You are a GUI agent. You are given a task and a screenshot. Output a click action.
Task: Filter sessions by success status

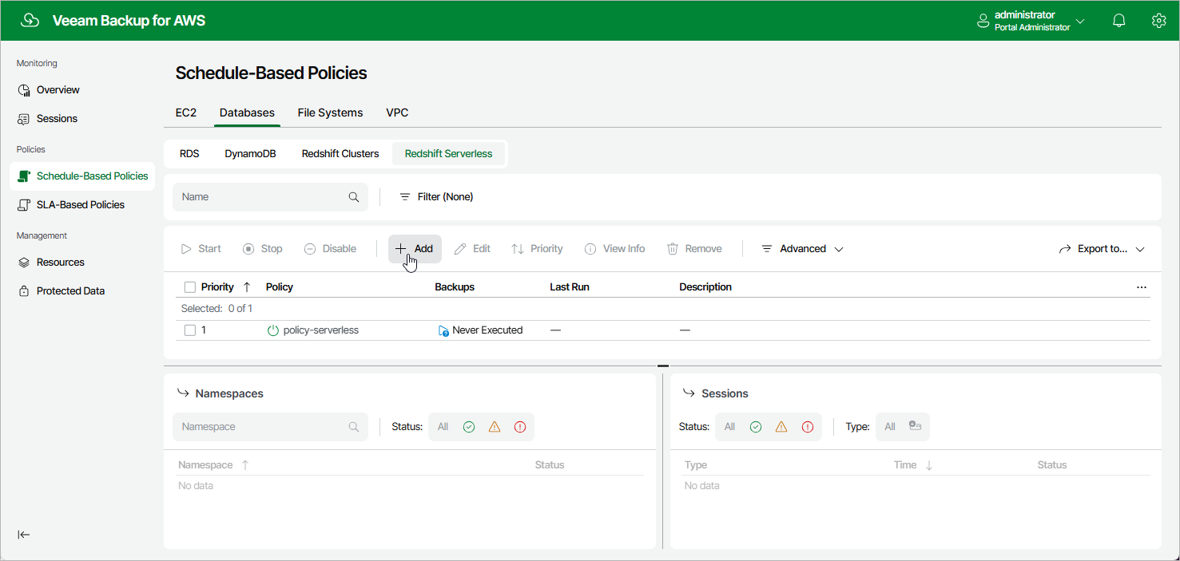tap(756, 427)
